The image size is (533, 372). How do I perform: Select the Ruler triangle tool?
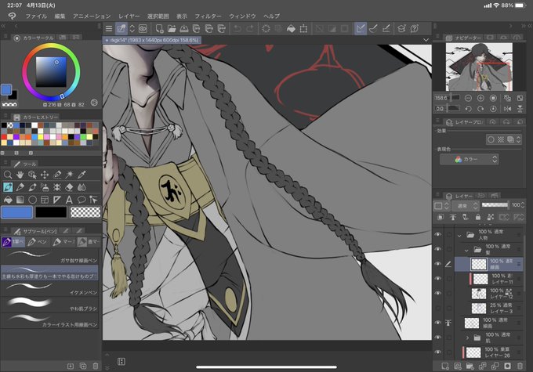pos(57,200)
